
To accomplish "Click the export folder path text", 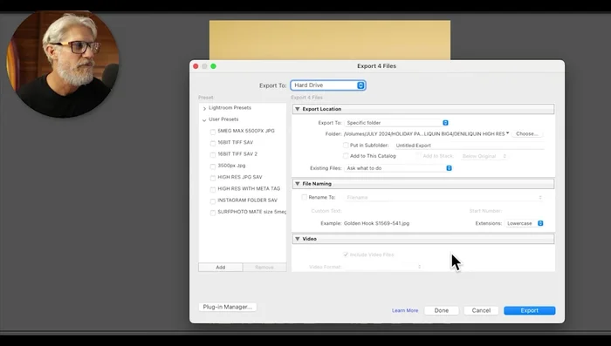I will 424,134.
